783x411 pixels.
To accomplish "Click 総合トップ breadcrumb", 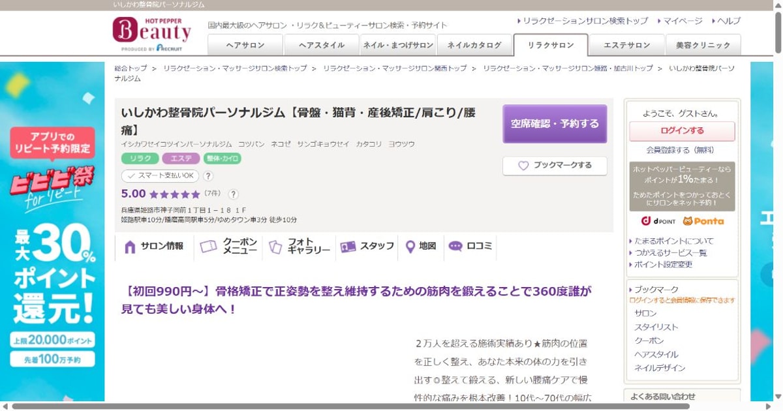I will 130,68.
